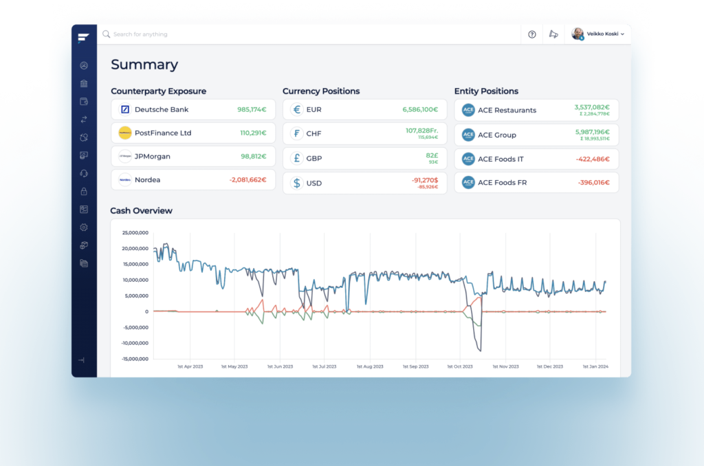Select the bank icon in the sidebar
Screen dimensions: 704x466
click(x=83, y=83)
